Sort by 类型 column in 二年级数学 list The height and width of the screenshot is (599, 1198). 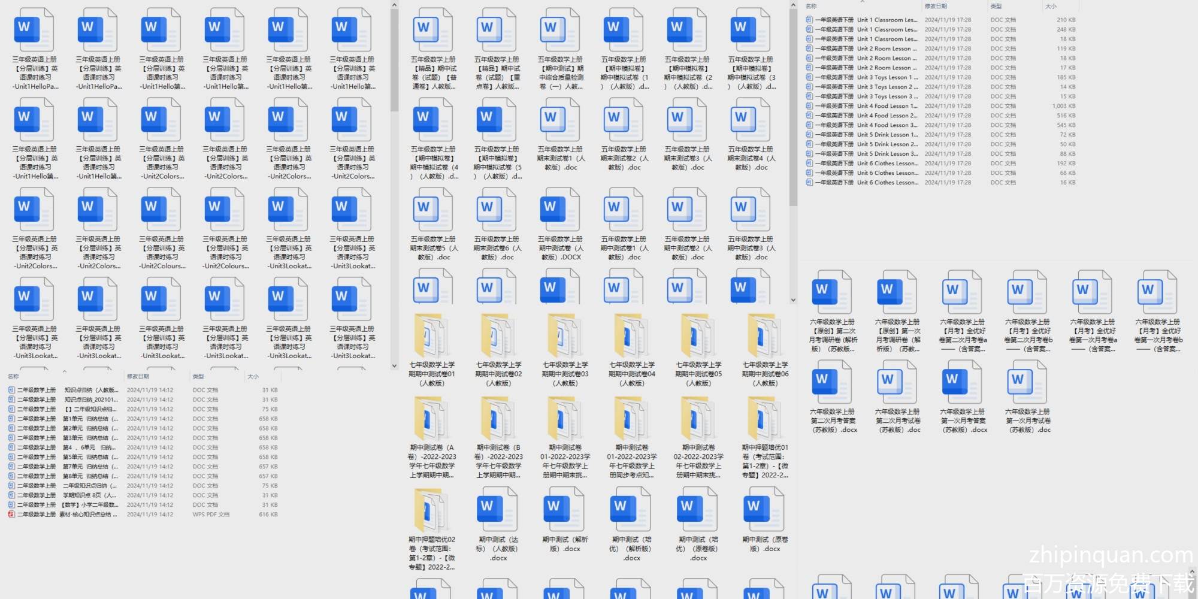pyautogui.click(x=198, y=376)
